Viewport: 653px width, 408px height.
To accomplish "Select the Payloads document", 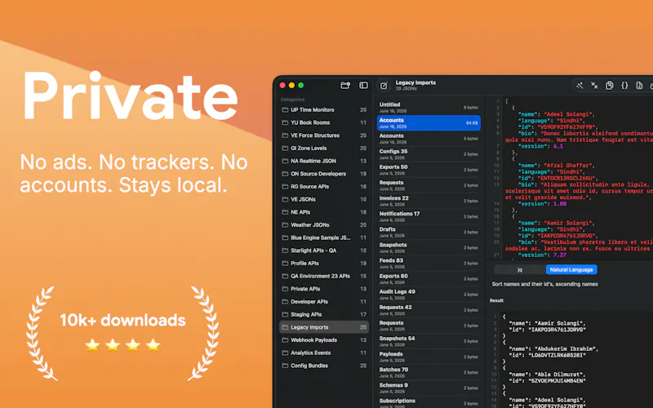I will 429,357.
